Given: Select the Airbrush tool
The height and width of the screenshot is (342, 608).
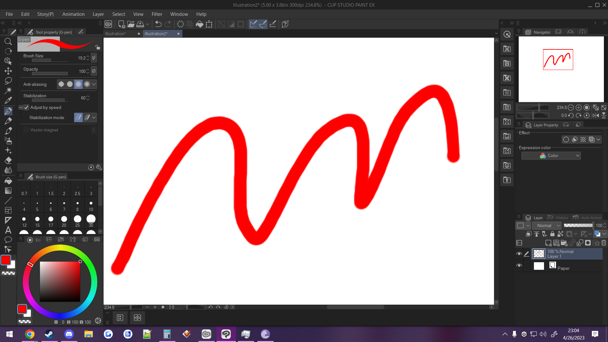Looking at the screenshot, I should 8,140.
